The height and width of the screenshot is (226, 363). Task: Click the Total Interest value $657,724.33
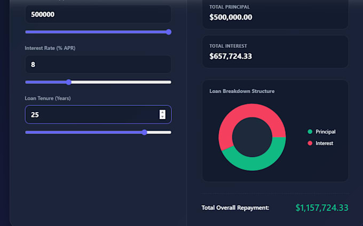(x=231, y=56)
